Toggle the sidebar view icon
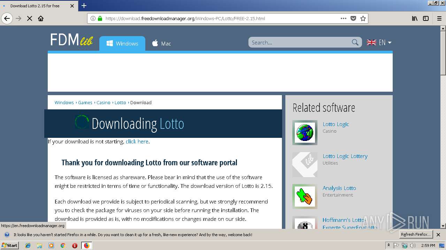The image size is (446, 250). click(x=426, y=18)
